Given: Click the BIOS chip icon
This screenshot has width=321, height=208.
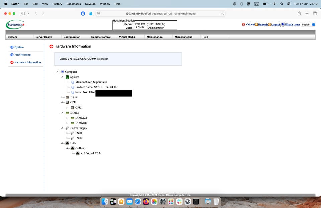Looking at the screenshot, I should tap(67, 97).
